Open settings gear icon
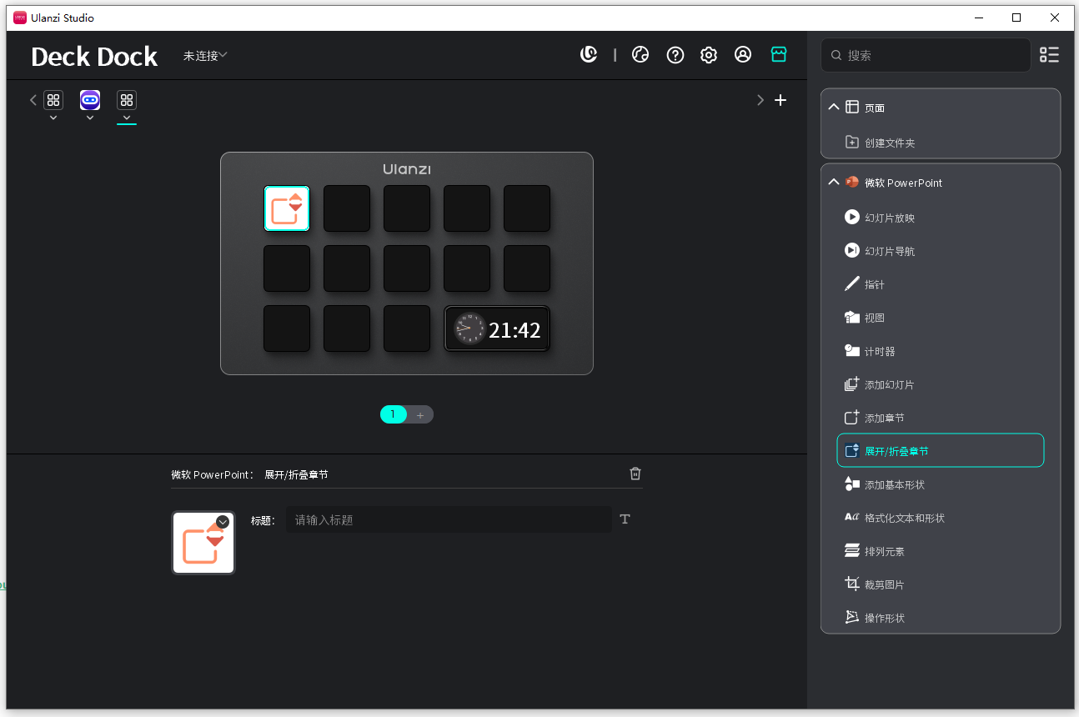 (x=708, y=55)
